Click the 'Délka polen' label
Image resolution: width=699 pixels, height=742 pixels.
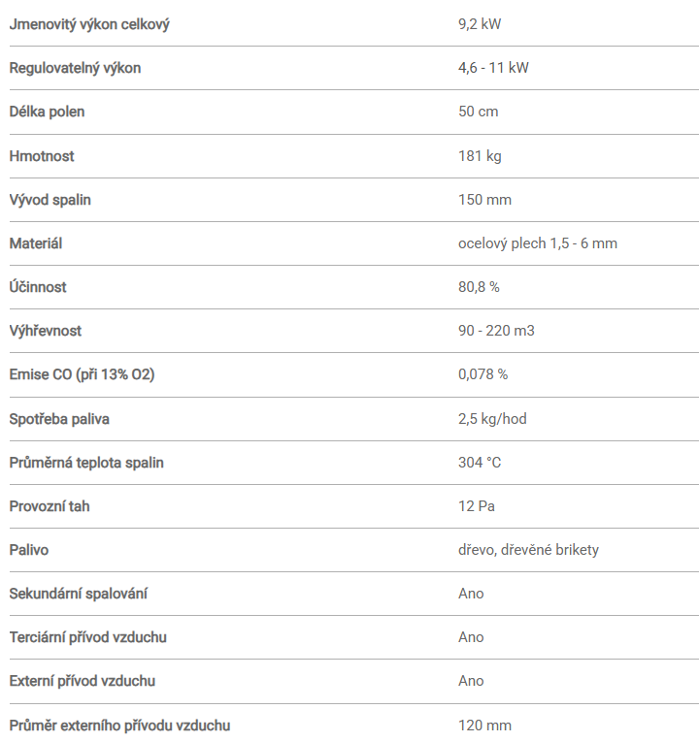(x=47, y=112)
